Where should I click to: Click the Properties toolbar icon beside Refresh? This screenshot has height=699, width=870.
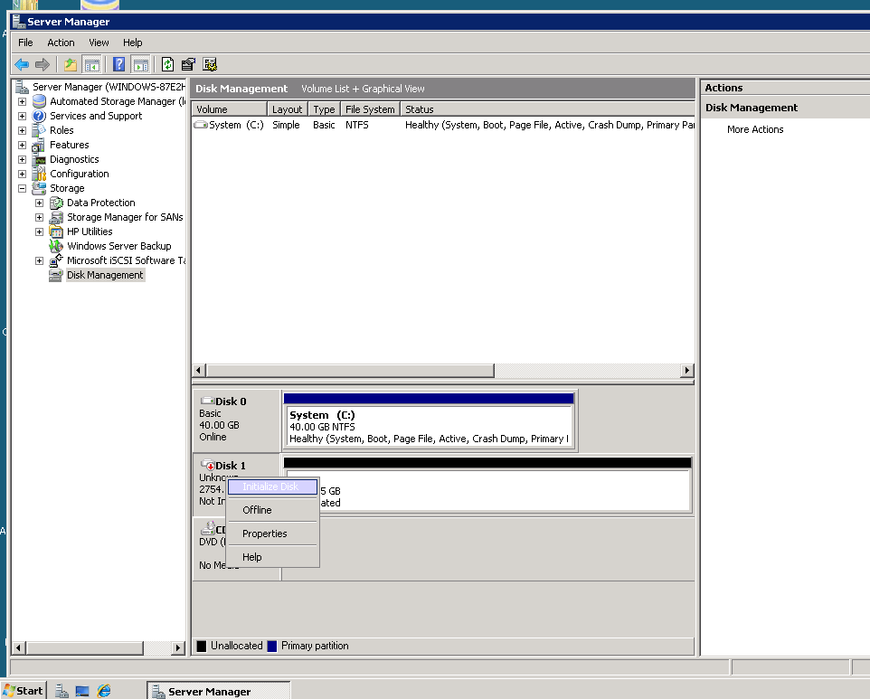[189, 65]
